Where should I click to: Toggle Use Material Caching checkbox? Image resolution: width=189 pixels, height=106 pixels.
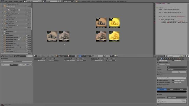(158, 65)
